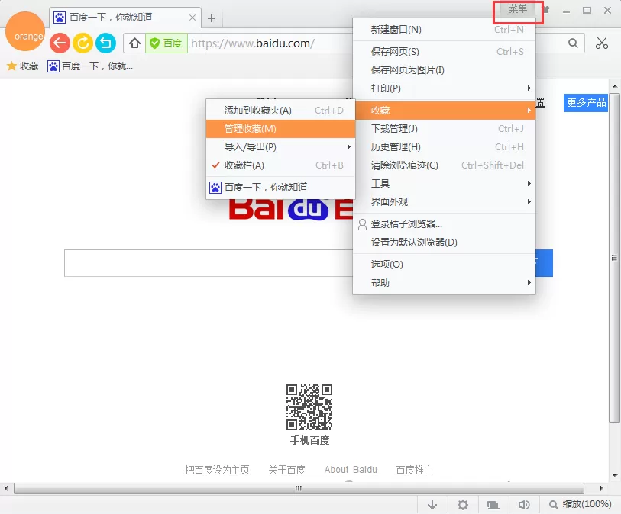Click the vertical scrollbar thumb
Image resolution: width=621 pixels, height=514 pixels.
[x=614, y=258]
